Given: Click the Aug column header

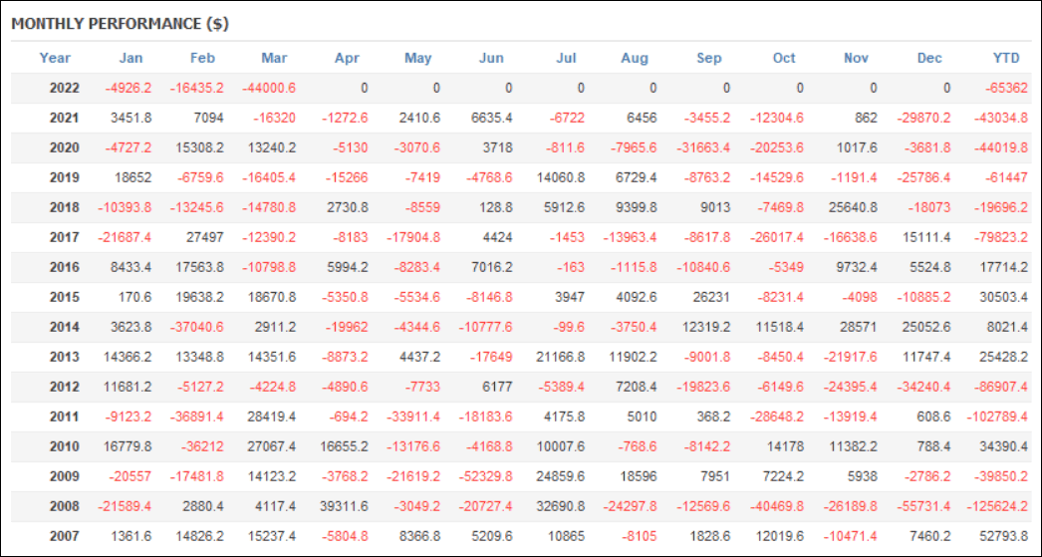Looking at the screenshot, I should click(x=635, y=58).
